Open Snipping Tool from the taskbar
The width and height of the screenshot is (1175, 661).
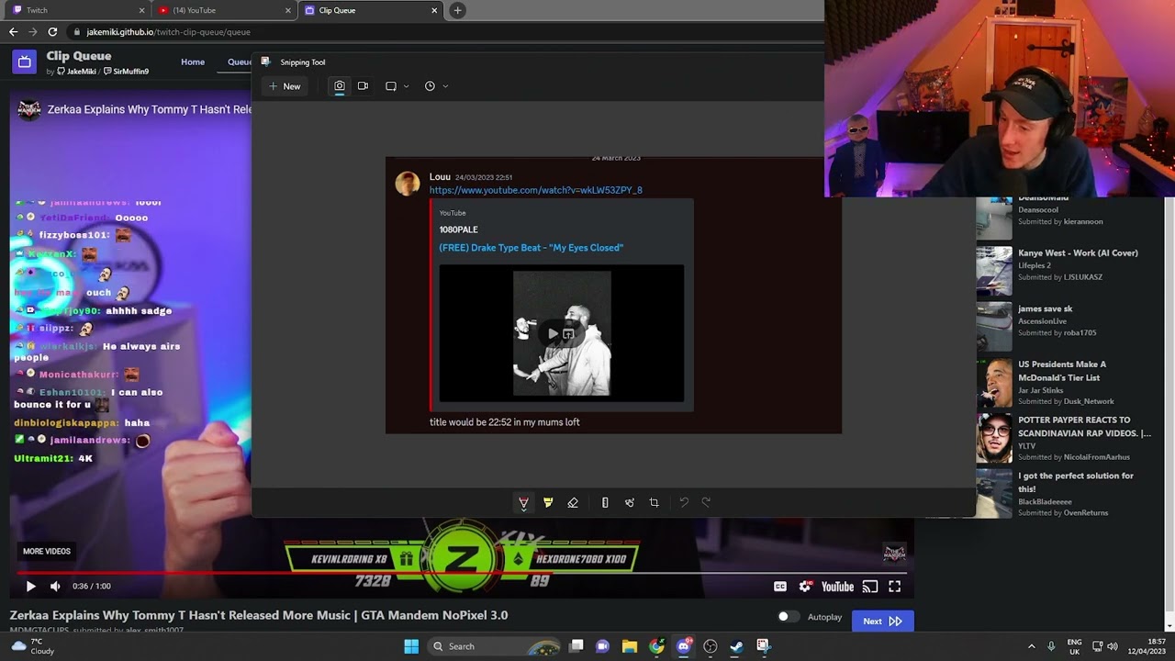[763, 646]
